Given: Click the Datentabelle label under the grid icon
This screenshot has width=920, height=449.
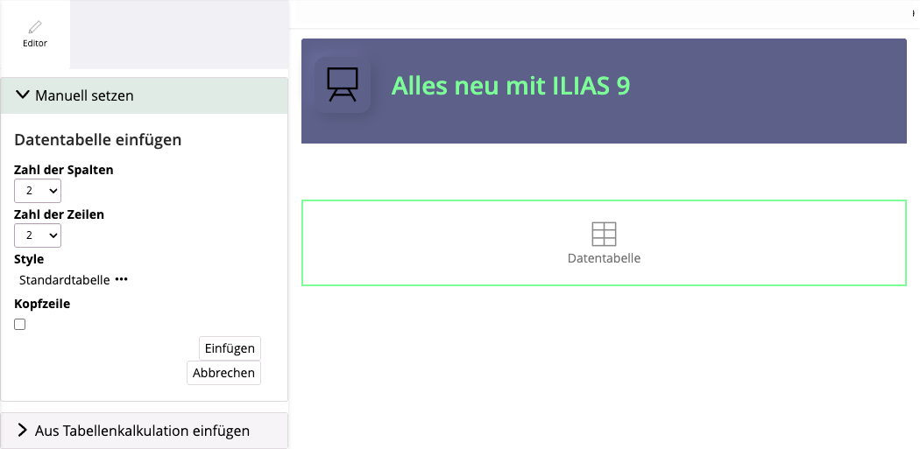Looking at the screenshot, I should (604, 258).
